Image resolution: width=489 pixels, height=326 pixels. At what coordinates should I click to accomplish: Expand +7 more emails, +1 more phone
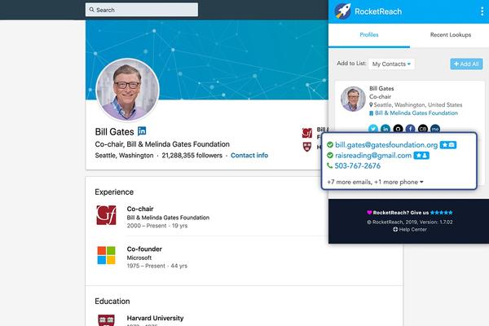coord(375,182)
